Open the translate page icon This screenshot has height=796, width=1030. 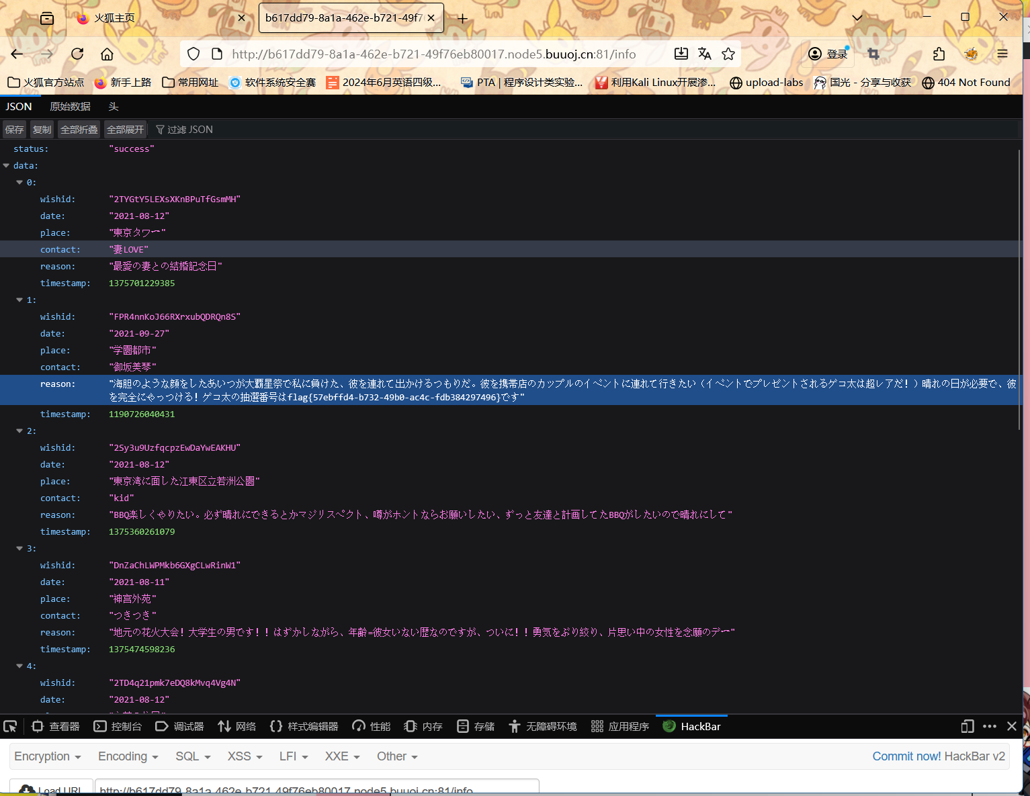(704, 54)
